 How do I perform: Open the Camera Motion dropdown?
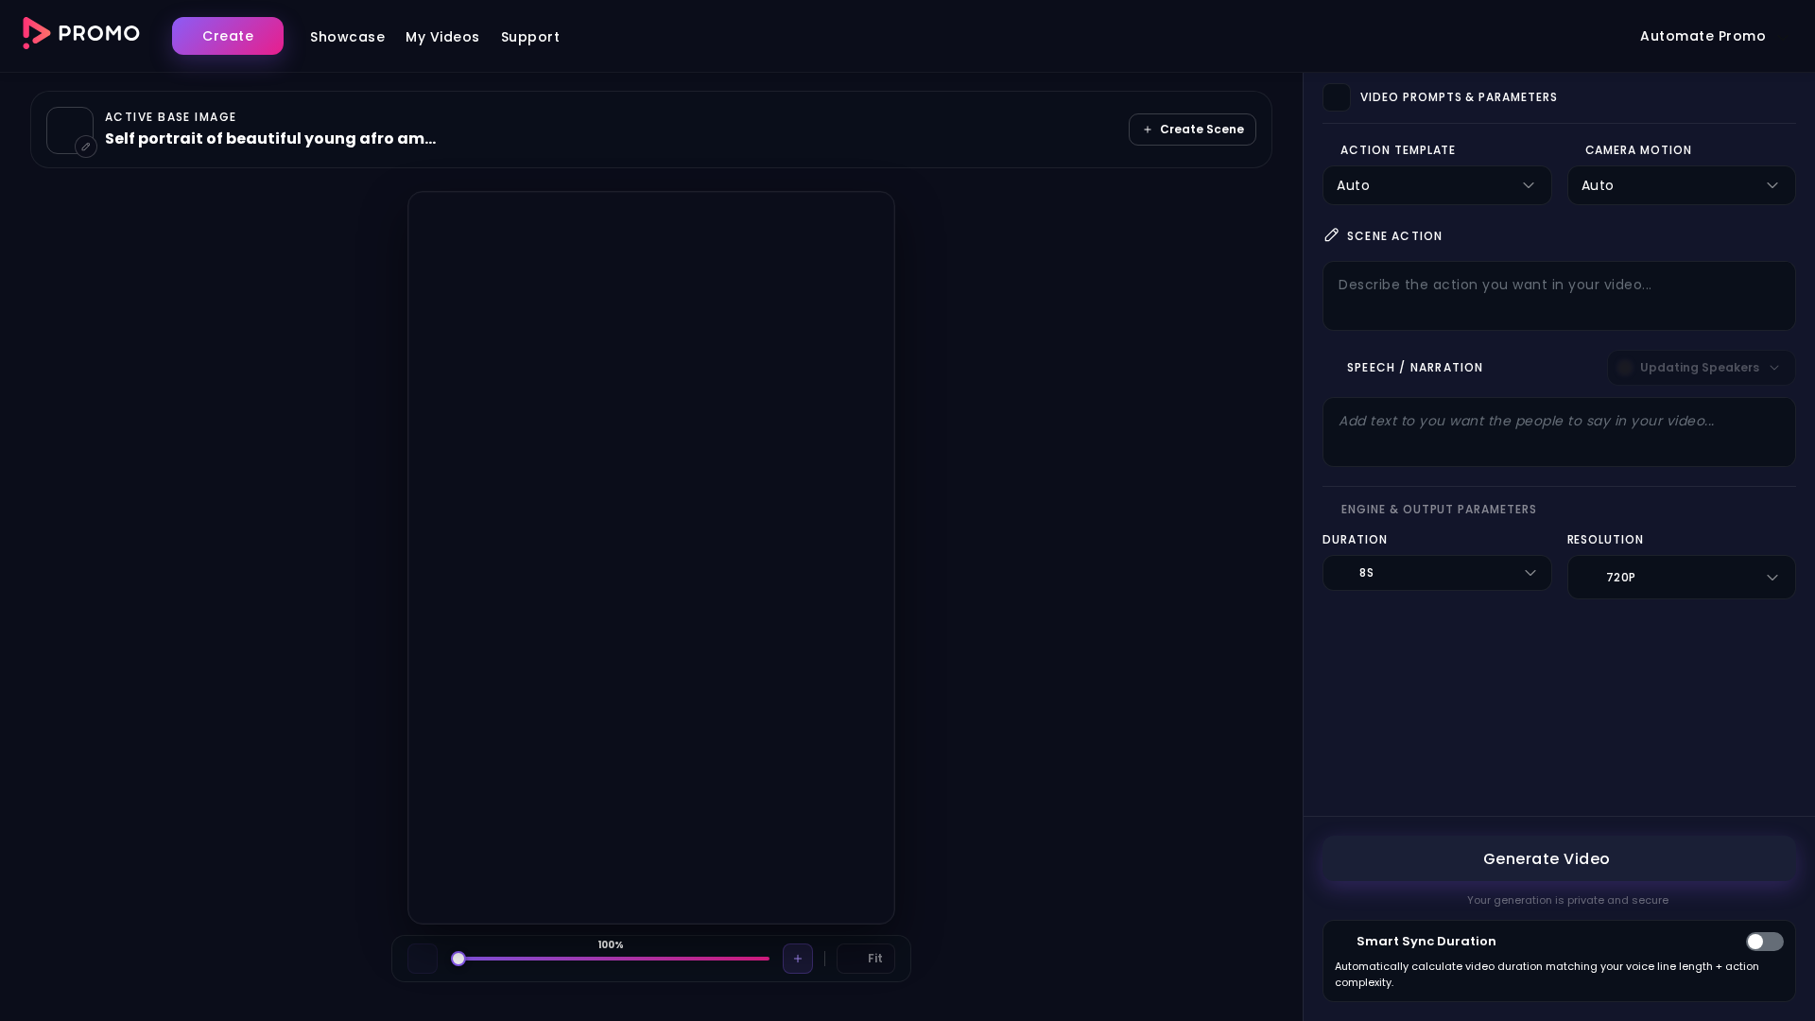(1681, 185)
